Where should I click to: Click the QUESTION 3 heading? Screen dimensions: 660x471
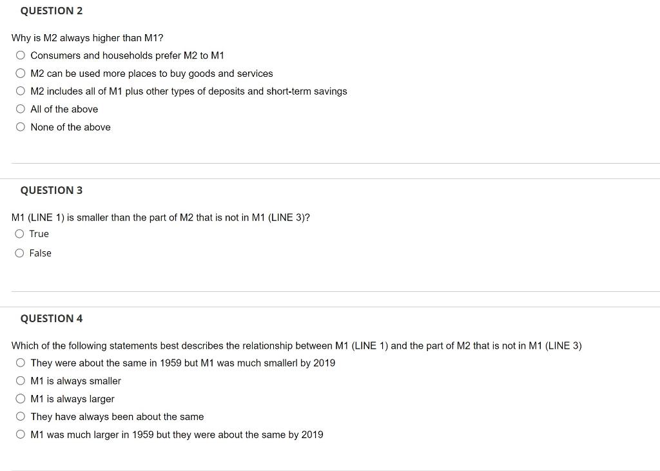51,190
